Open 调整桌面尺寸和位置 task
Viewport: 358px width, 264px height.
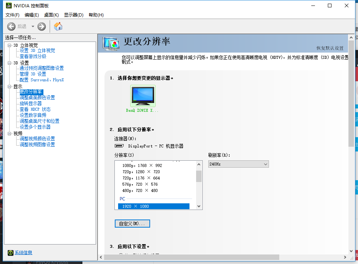(39, 121)
